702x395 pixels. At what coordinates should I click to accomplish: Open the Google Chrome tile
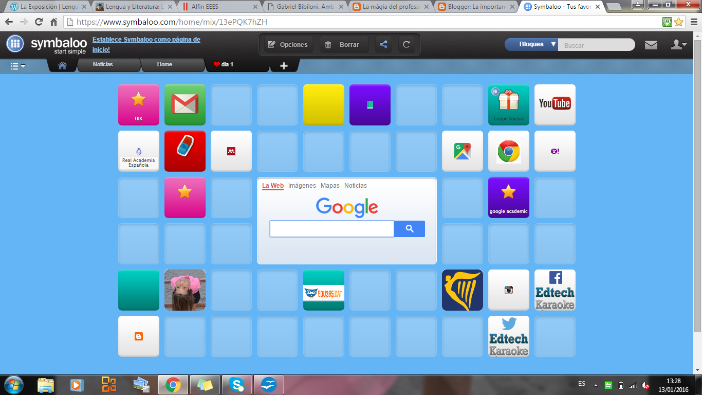tap(509, 151)
